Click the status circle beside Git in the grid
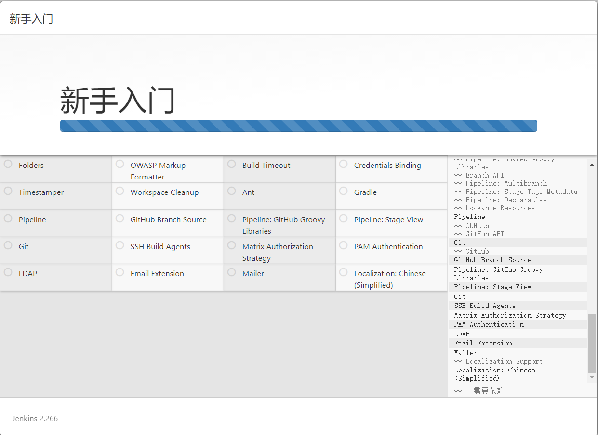The image size is (598, 435). (x=8, y=245)
